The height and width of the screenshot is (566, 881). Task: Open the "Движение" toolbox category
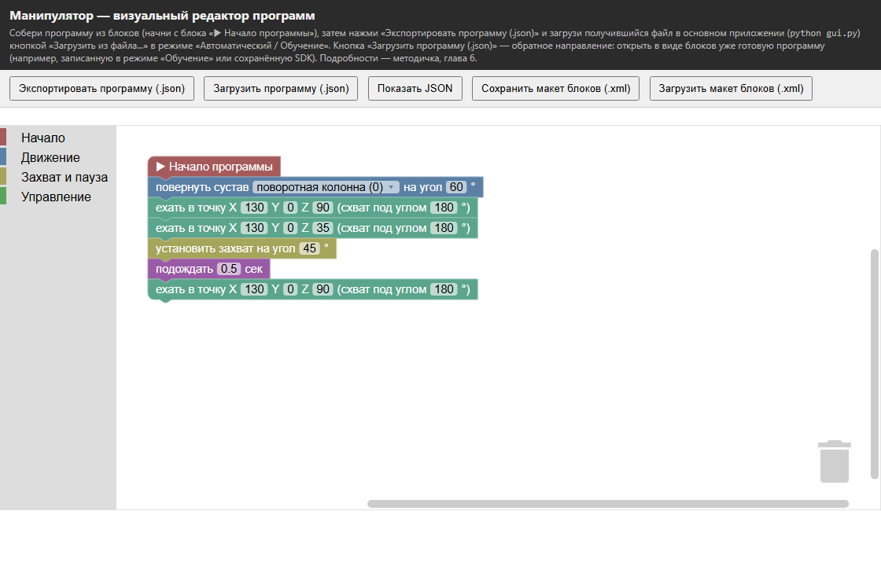click(x=50, y=157)
